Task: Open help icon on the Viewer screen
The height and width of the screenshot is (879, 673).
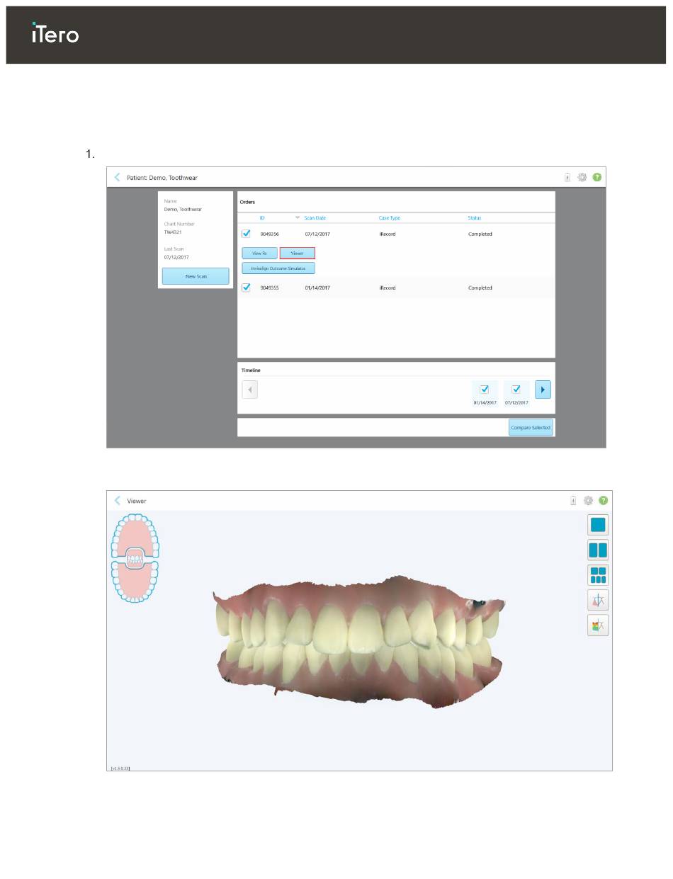Action: tap(604, 500)
